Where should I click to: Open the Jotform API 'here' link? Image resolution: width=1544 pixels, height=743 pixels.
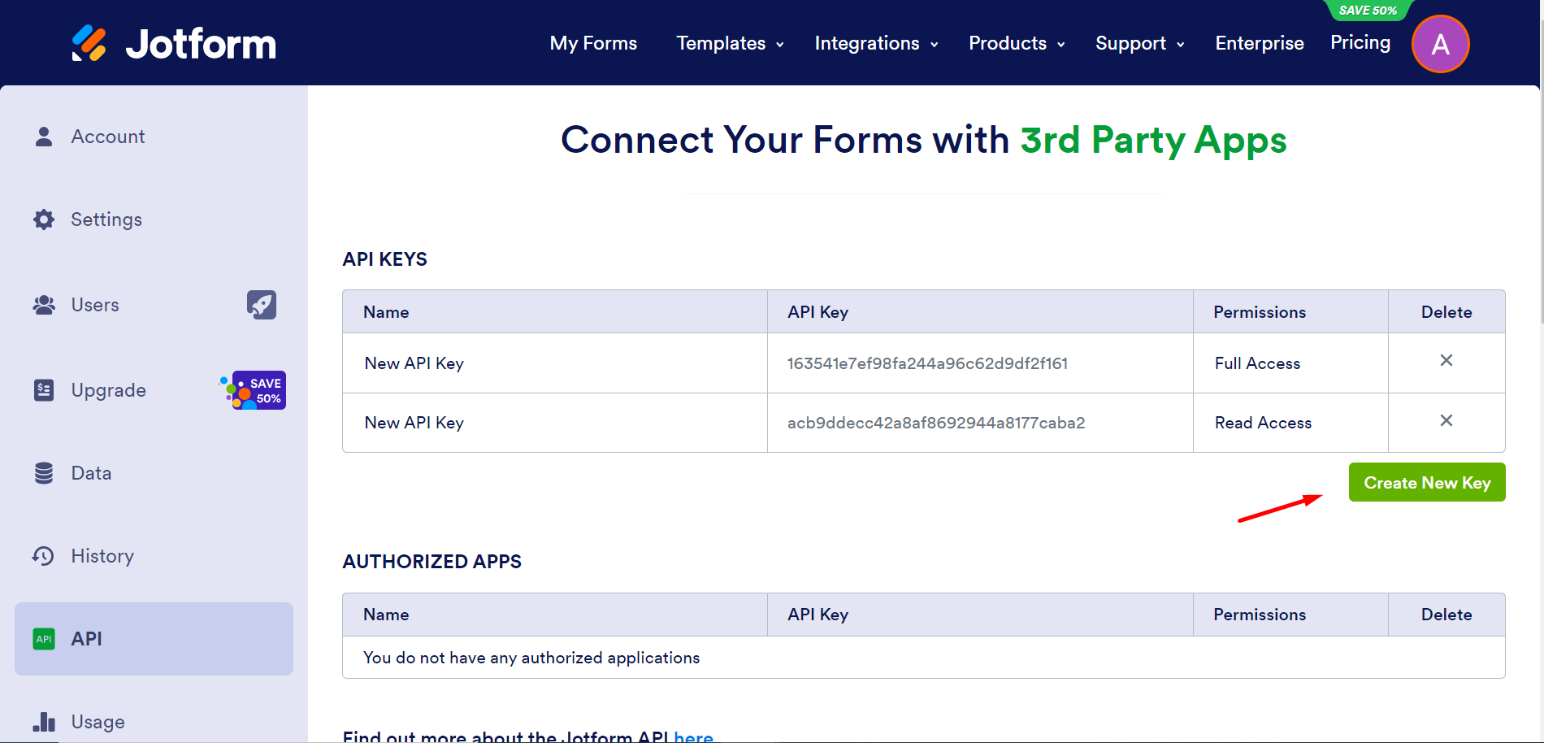pyautogui.click(x=693, y=736)
